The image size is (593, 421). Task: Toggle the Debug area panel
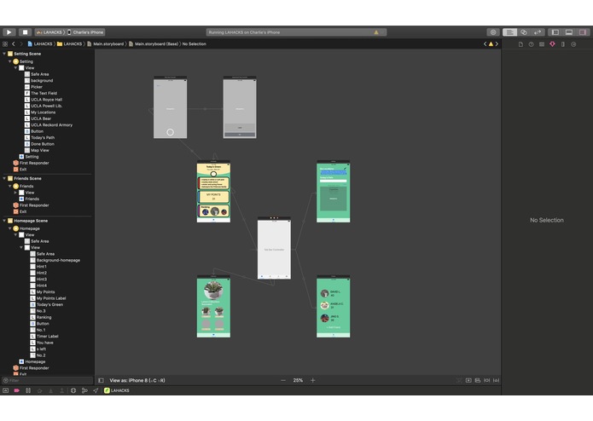click(x=569, y=32)
